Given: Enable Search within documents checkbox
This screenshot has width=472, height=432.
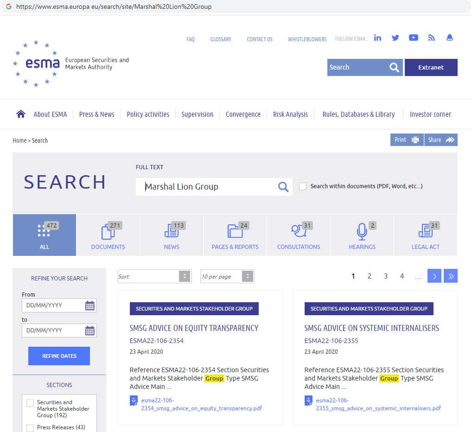Looking at the screenshot, I should point(303,186).
